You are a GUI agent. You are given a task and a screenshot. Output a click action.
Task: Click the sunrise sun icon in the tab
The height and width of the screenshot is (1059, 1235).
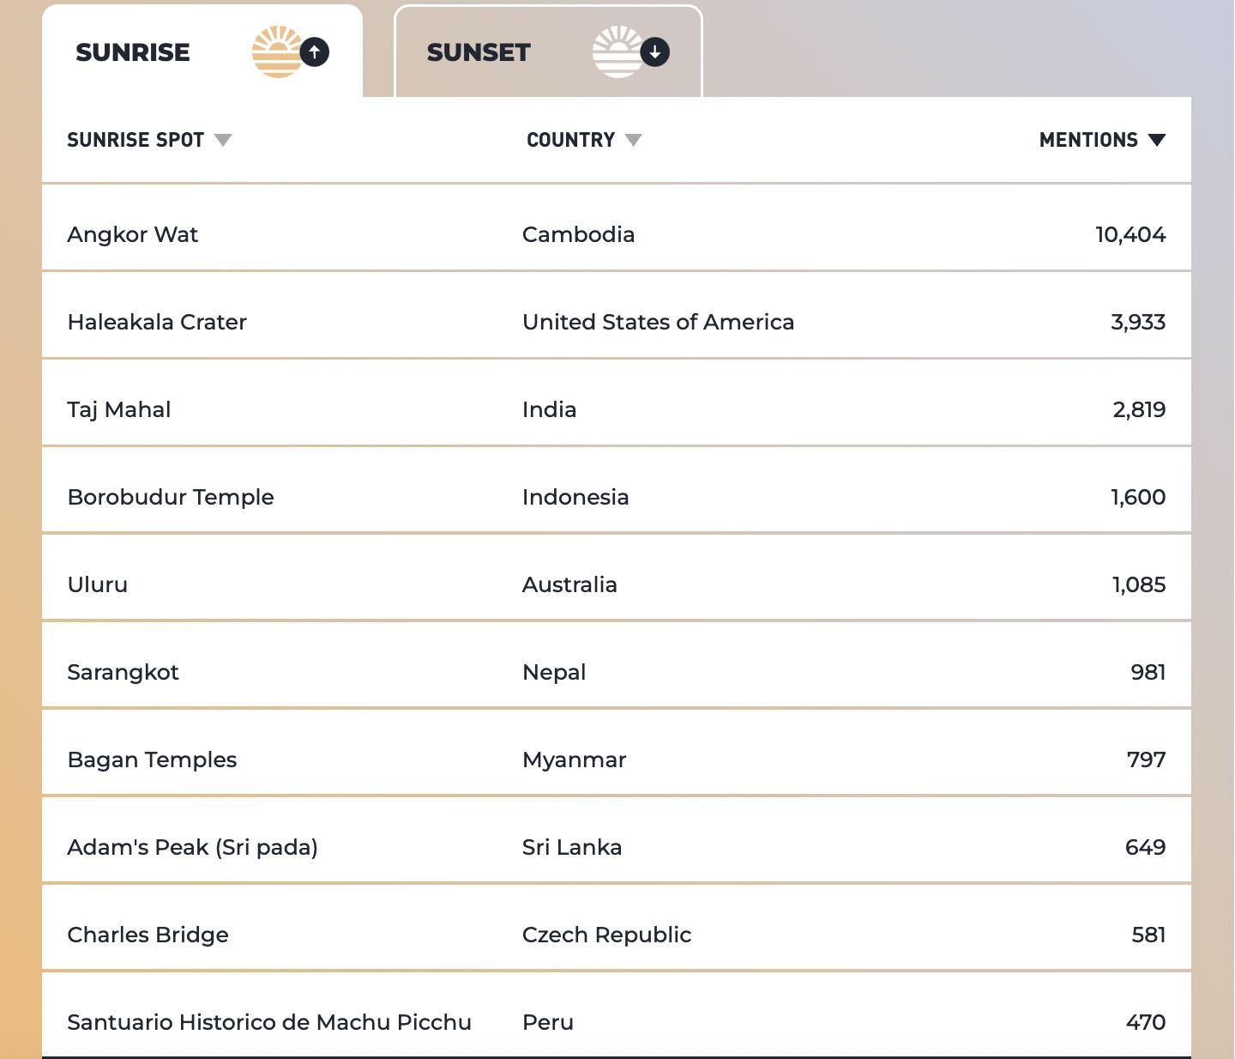(277, 51)
